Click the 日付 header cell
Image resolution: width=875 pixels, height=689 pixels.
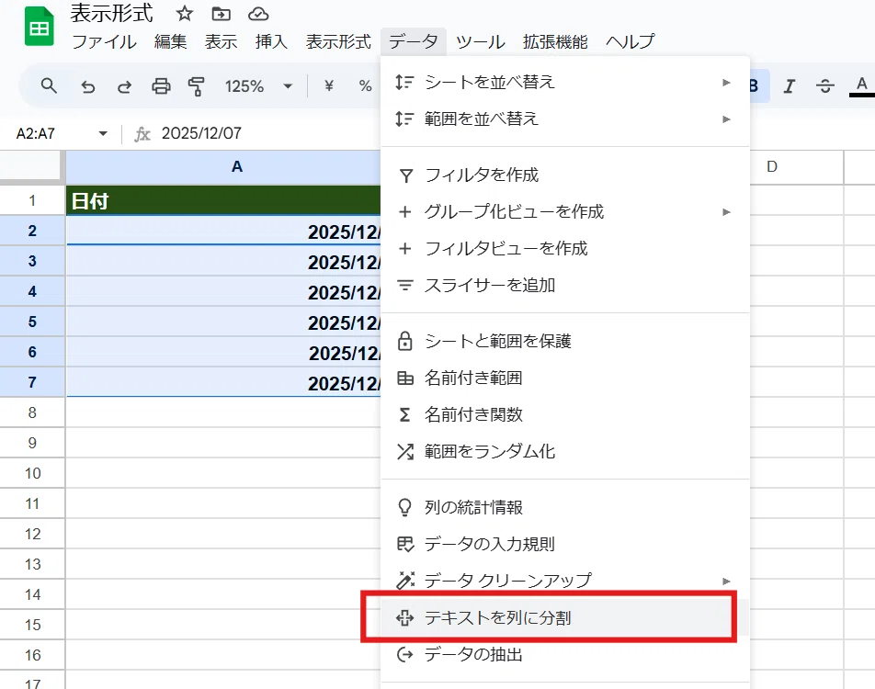[x=223, y=200]
